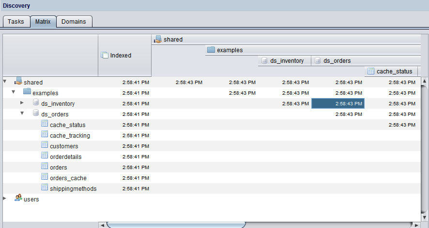Expand the users node
Viewport: 429px width, 228px height.
click(5, 198)
